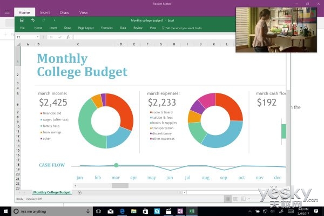The height and width of the screenshot is (216, 324).
Task: Open the File menu in Excel
Action: 23,28
